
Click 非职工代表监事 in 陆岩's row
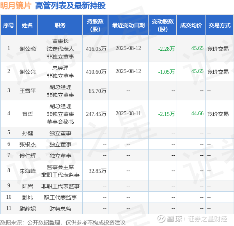pyautogui.click(x=60, y=186)
